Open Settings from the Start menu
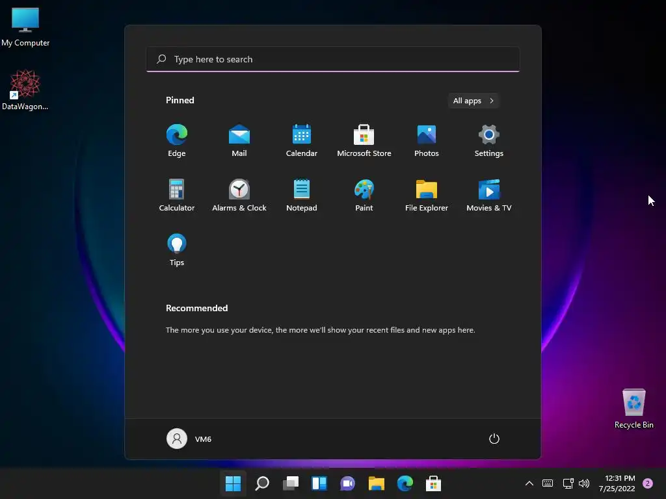The image size is (666, 499). coord(489,141)
